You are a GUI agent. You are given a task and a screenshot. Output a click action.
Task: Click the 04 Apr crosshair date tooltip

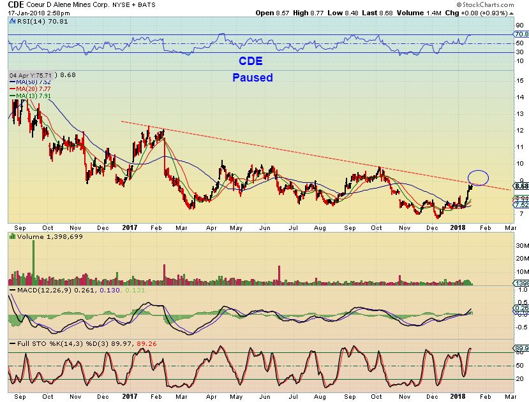pos(31,75)
